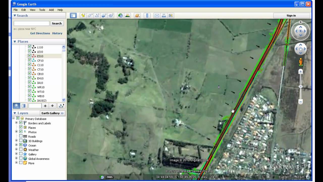Uncheck the ES10 place checkbox
The image size is (323, 182).
click(30, 56)
